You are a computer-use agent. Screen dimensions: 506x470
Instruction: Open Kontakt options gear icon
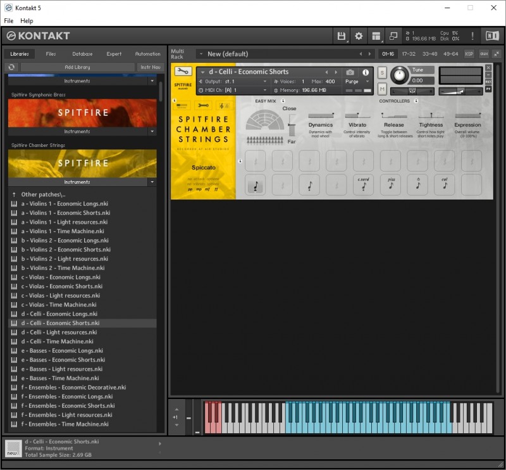click(x=359, y=36)
